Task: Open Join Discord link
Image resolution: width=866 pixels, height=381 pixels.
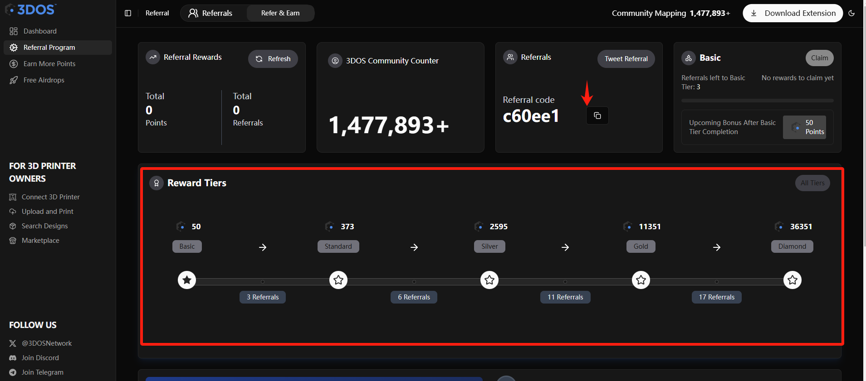Action: pos(40,358)
